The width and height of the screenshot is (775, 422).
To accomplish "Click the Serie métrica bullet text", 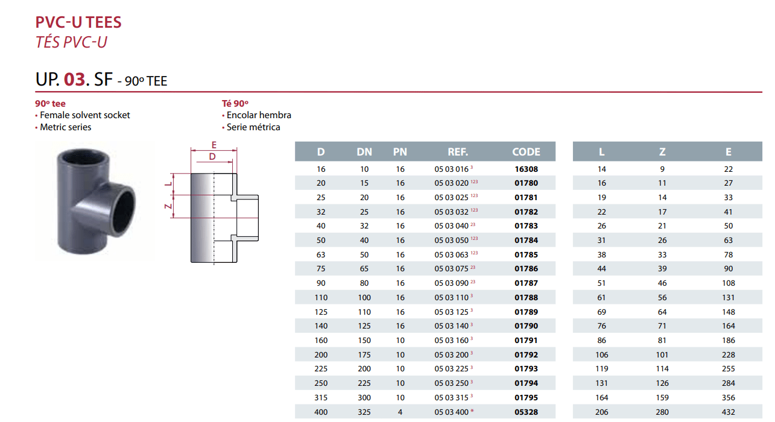I will coord(253,127).
